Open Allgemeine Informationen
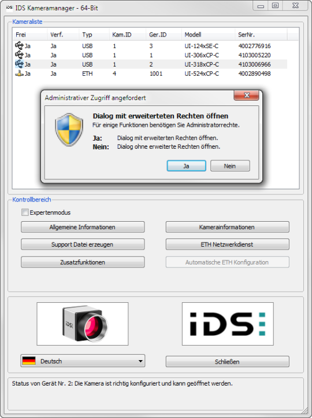The image size is (312, 418). [x=83, y=227]
